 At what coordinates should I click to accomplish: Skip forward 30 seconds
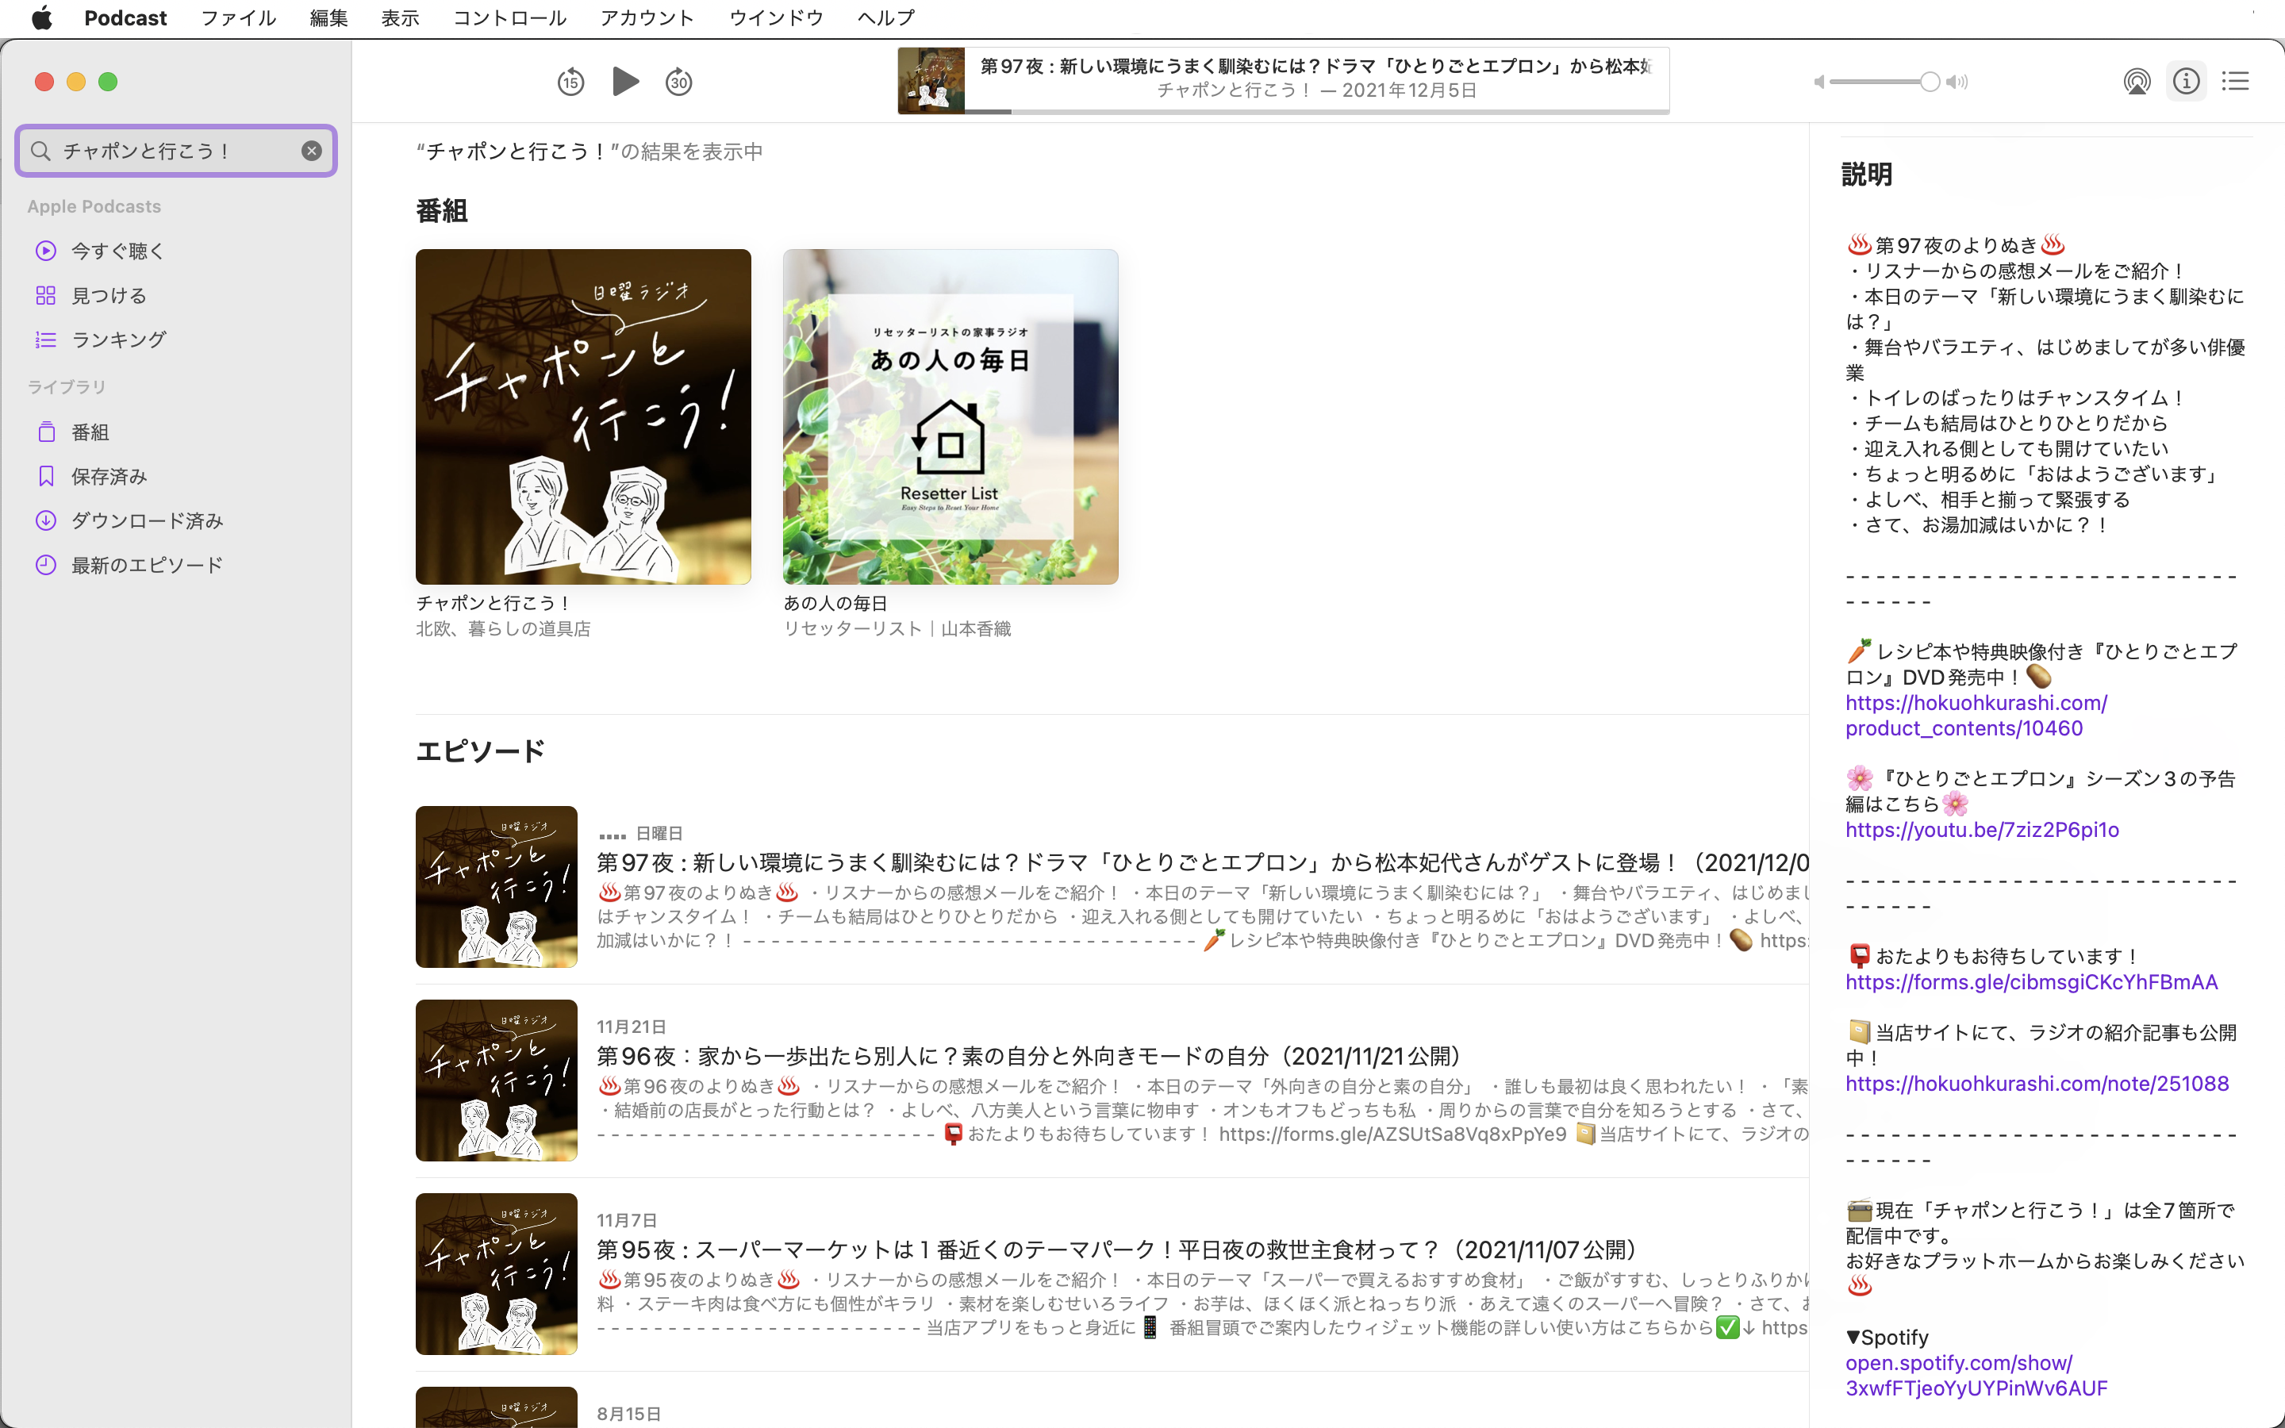[679, 83]
